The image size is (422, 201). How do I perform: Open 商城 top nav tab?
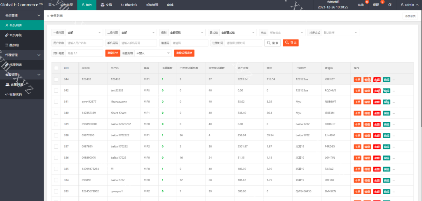tap(170, 5)
